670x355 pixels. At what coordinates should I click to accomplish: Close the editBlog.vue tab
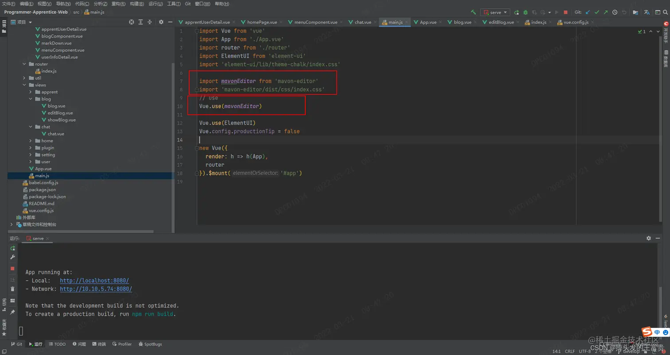click(x=518, y=22)
